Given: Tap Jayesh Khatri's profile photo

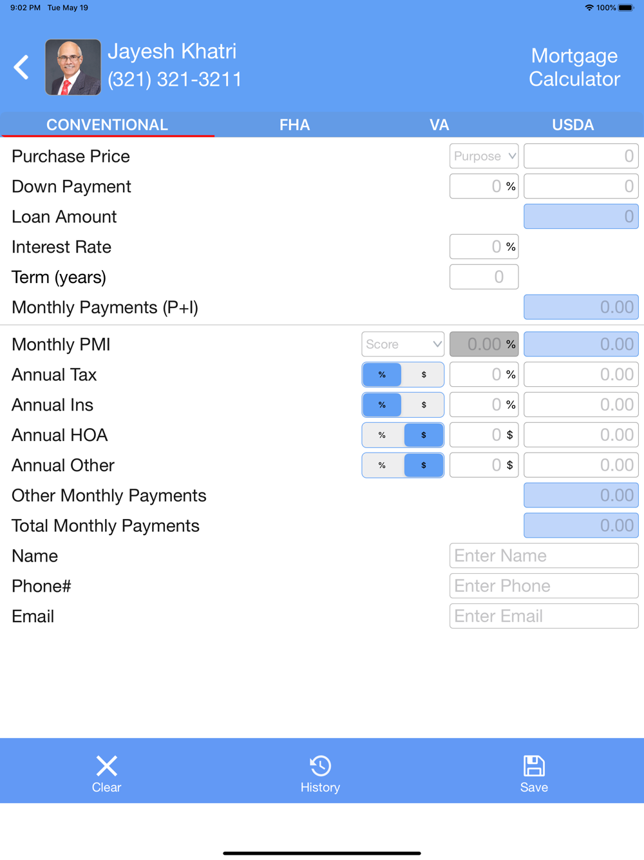Looking at the screenshot, I should (x=73, y=67).
